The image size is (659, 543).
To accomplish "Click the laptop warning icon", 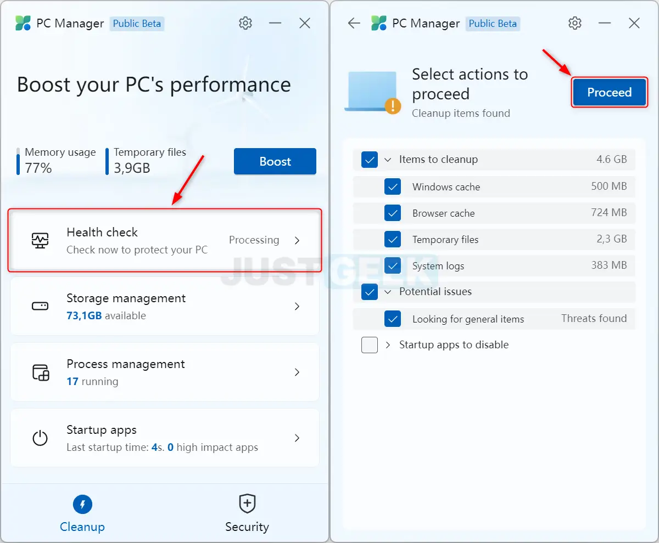I will 373,92.
